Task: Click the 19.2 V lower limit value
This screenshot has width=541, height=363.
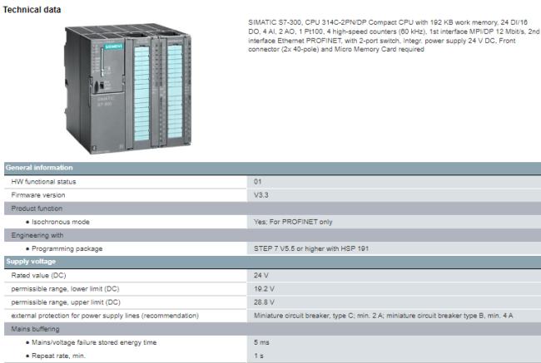Action: (x=264, y=288)
